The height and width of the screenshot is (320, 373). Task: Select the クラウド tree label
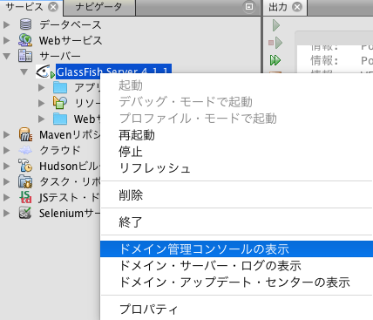[60, 150]
